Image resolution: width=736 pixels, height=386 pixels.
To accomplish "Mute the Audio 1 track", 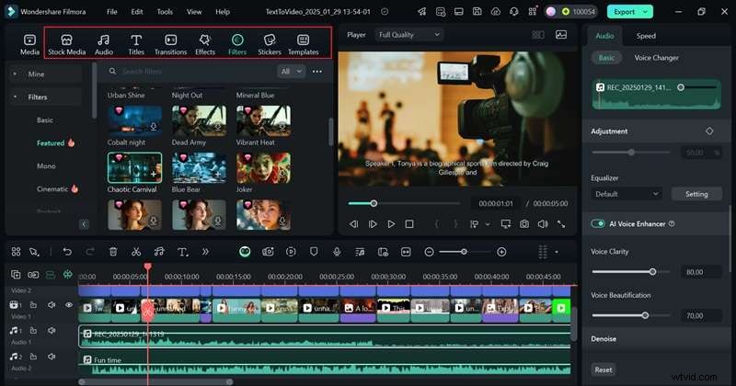I will pos(52,332).
